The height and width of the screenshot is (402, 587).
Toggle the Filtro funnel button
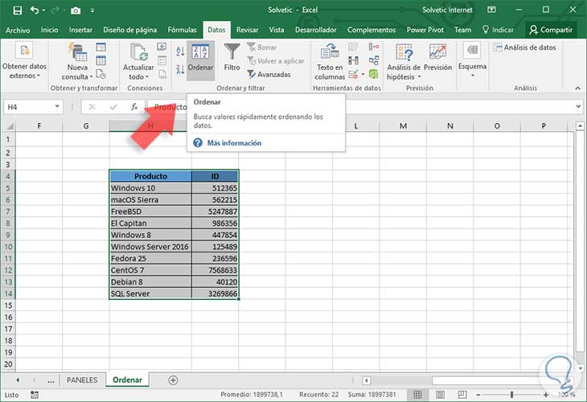(x=232, y=57)
